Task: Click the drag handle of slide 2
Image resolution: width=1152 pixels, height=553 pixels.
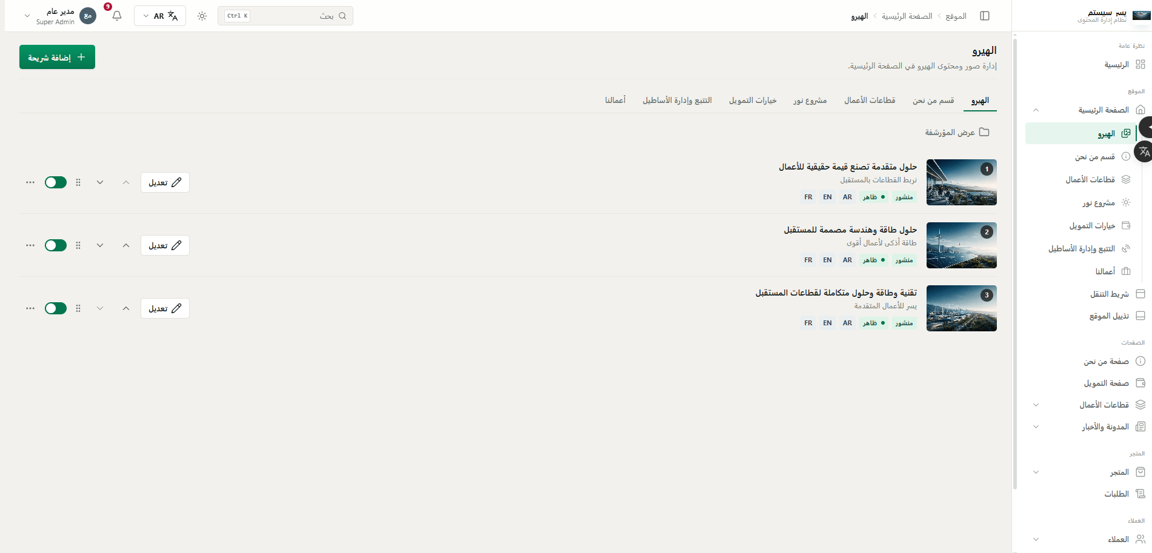Action: 78,245
